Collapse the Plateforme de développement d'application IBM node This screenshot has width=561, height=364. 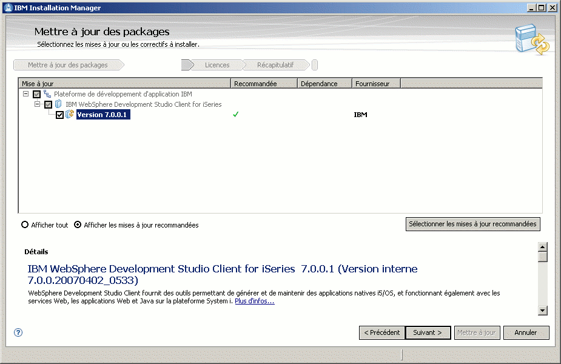click(x=25, y=94)
